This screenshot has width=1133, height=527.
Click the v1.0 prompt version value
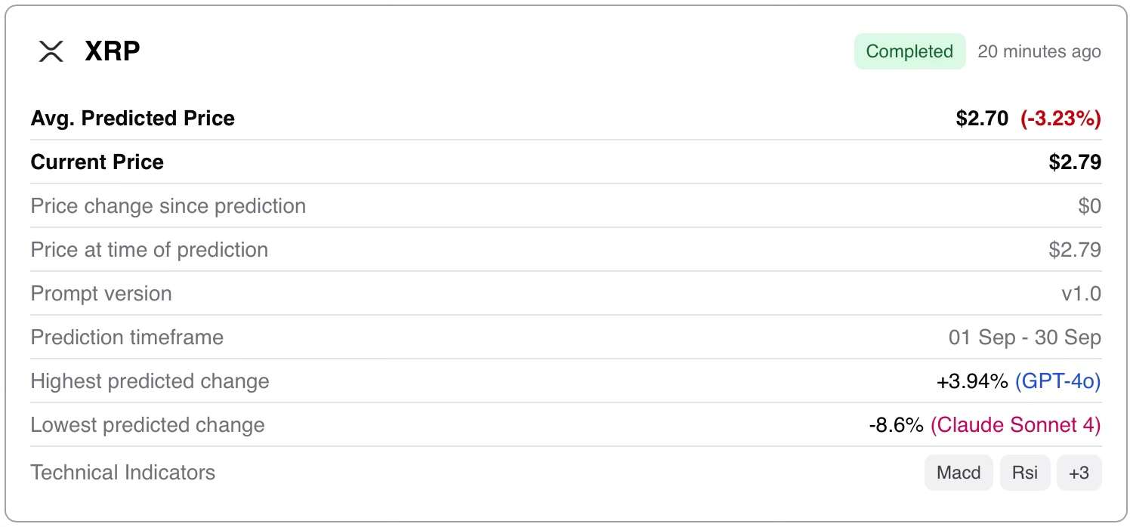coord(1081,294)
